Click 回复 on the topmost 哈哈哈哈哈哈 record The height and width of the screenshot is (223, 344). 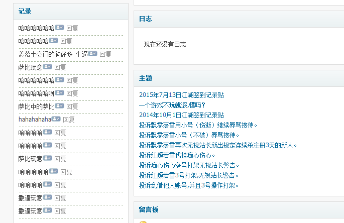[x=72, y=28]
